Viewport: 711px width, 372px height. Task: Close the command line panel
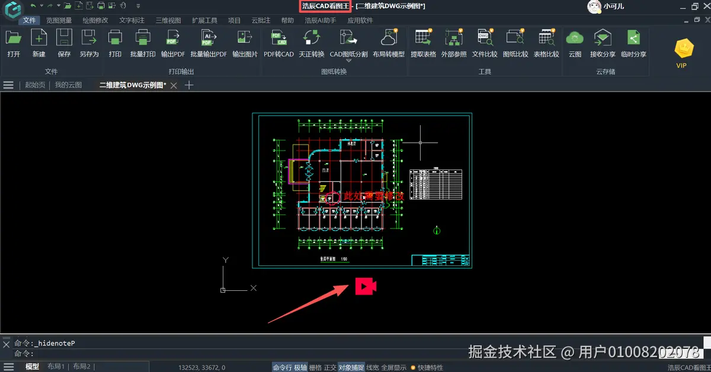[6, 344]
